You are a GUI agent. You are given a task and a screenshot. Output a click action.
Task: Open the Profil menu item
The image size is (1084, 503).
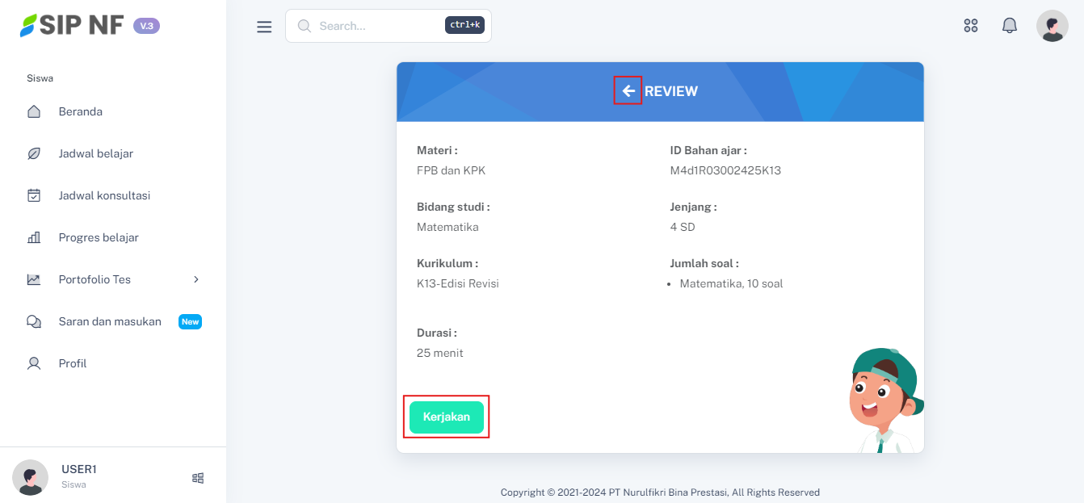point(73,363)
